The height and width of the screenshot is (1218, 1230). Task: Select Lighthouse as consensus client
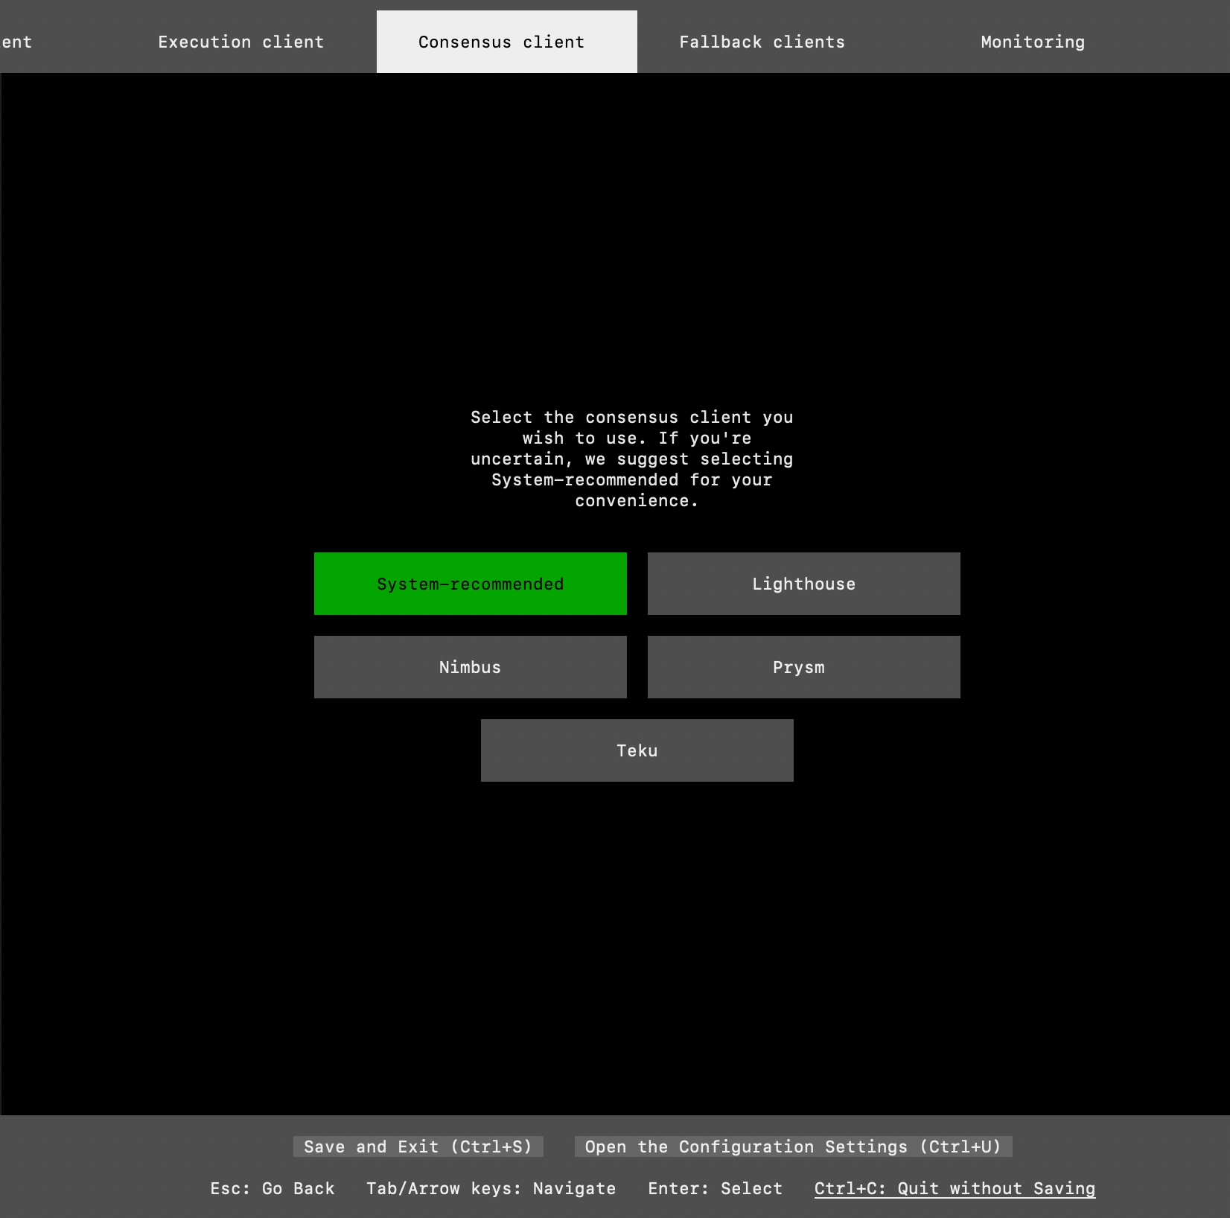tap(803, 584)
